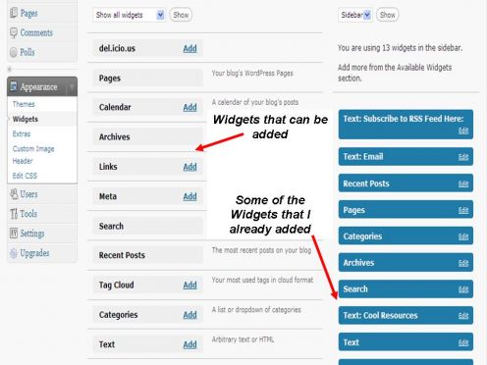The image size is (487, 365).
Task: Open the Show all widgets dropdown
Action: 129,15
